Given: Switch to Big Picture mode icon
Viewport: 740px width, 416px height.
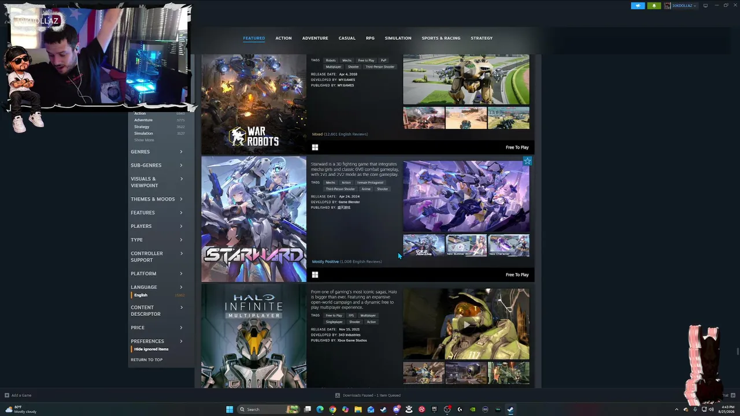Looking at the screenshot, I should (705, 6).
